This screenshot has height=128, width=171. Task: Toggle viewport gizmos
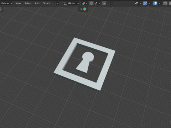(145, 4)
